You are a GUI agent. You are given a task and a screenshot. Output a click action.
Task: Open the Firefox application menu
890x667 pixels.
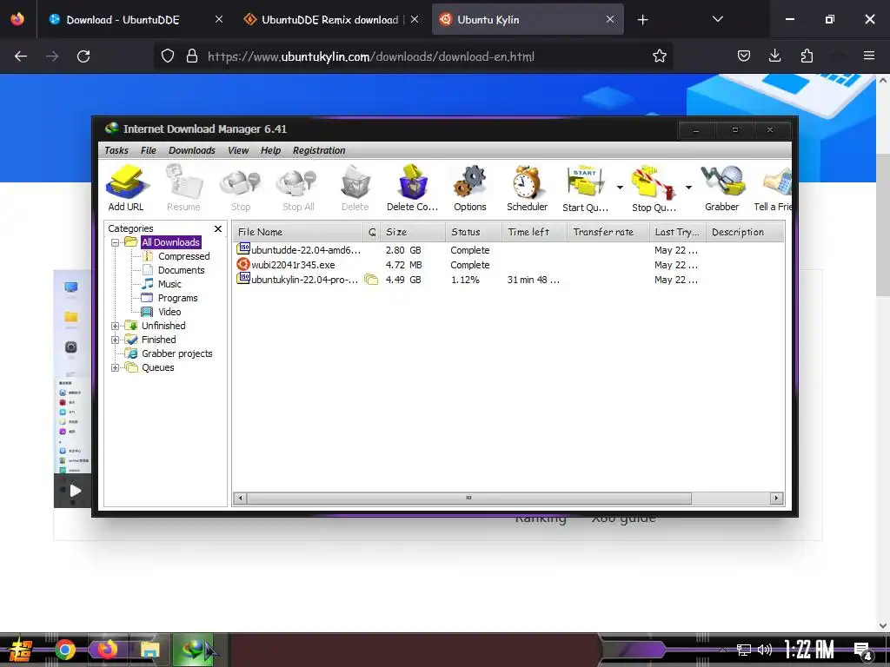869,56
